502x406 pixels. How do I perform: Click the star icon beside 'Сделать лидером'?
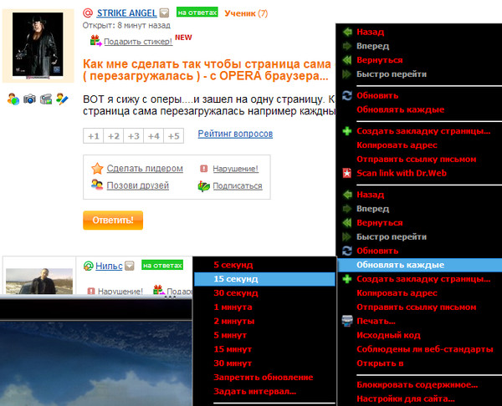[x=97, y=168]
